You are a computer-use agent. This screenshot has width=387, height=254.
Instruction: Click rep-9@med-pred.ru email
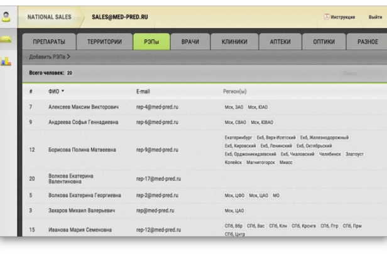[x=157, y=150]
